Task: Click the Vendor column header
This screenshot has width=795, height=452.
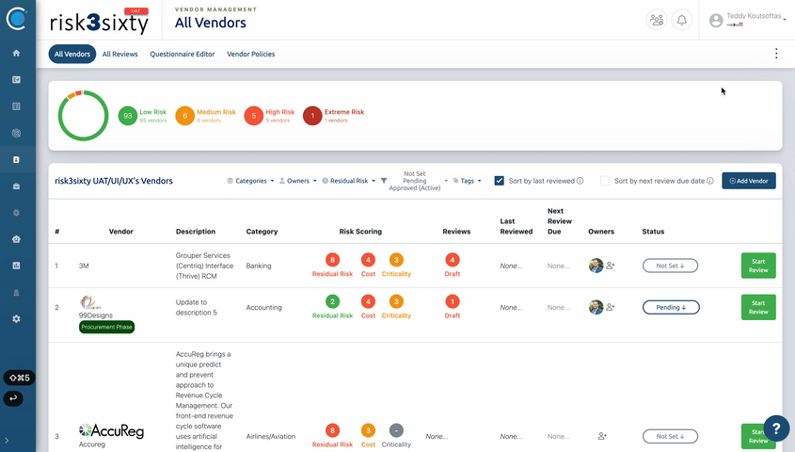Action: 121,232
